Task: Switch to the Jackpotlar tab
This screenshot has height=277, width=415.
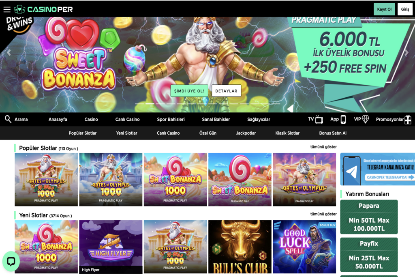Action: [246, 133]
